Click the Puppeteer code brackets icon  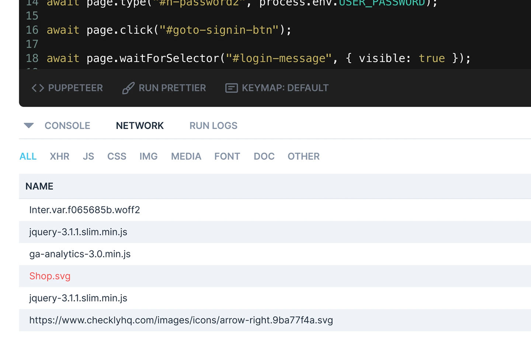tap(38, 88)
